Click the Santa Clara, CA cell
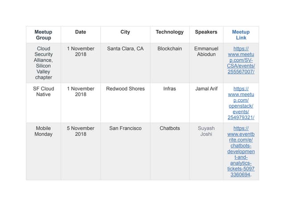285x221 pixels. 125,49
